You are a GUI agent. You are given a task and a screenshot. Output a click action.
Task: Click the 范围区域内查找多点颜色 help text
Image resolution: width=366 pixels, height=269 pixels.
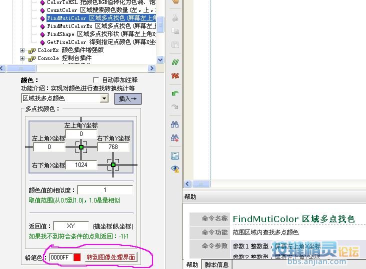pos(265,232)
